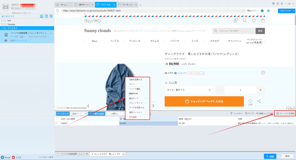The width and height of the screenshot is (296, 160).
Task: Open the PCブラウザ dropdown arrow
Action: tap(294, 11)
